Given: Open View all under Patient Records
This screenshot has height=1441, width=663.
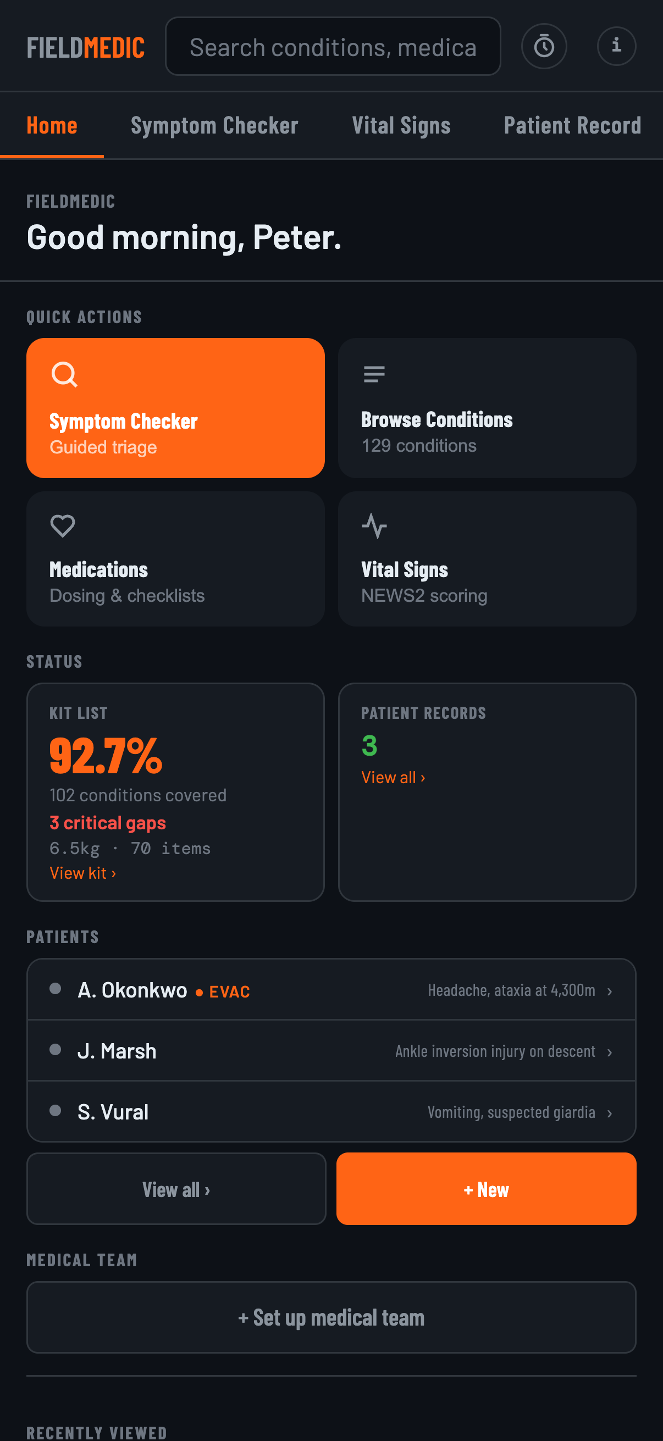Looking at the screenshot, I should coord(393,778).
